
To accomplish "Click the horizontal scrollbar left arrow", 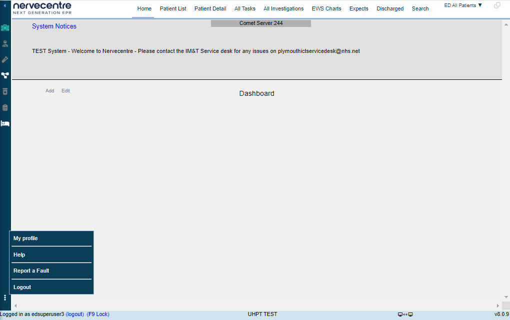I will 15,306.
